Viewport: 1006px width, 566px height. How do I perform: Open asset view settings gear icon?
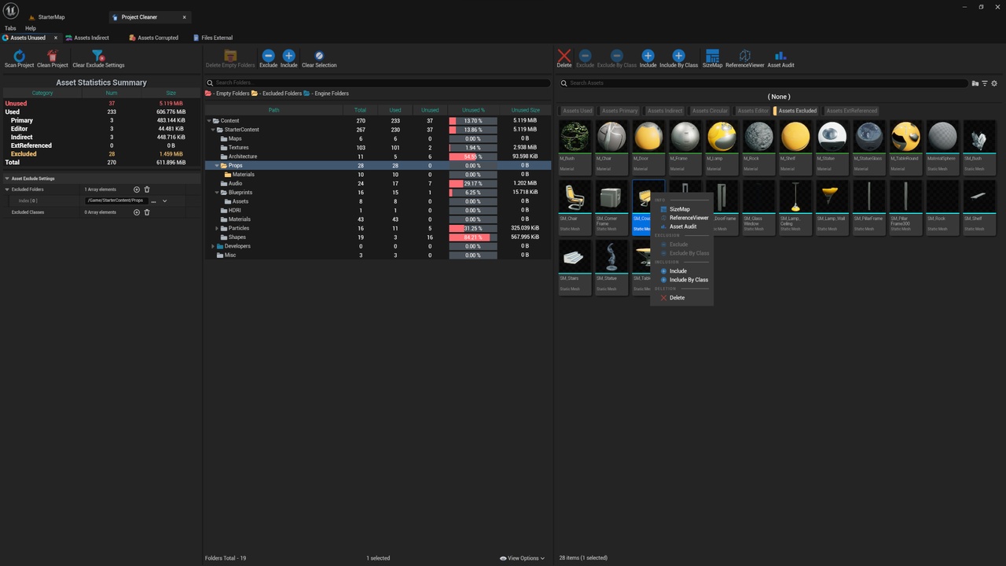click(x=994, y=83)
